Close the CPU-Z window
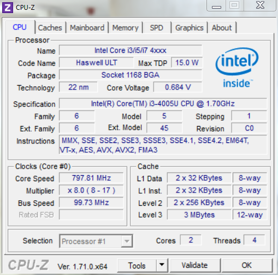 [x=260, y=5]
